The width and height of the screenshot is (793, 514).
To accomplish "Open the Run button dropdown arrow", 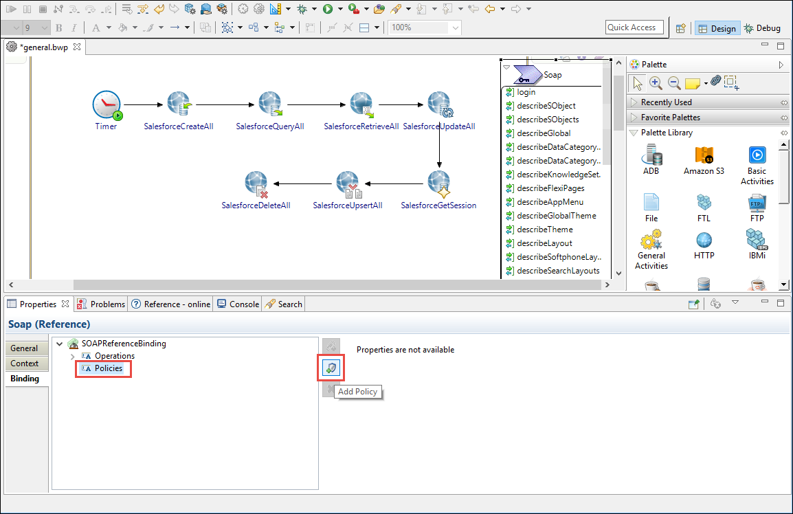I will [x=340, y=9].
